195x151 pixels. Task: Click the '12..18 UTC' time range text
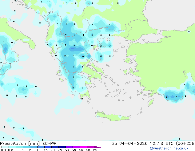click(161, 144)
